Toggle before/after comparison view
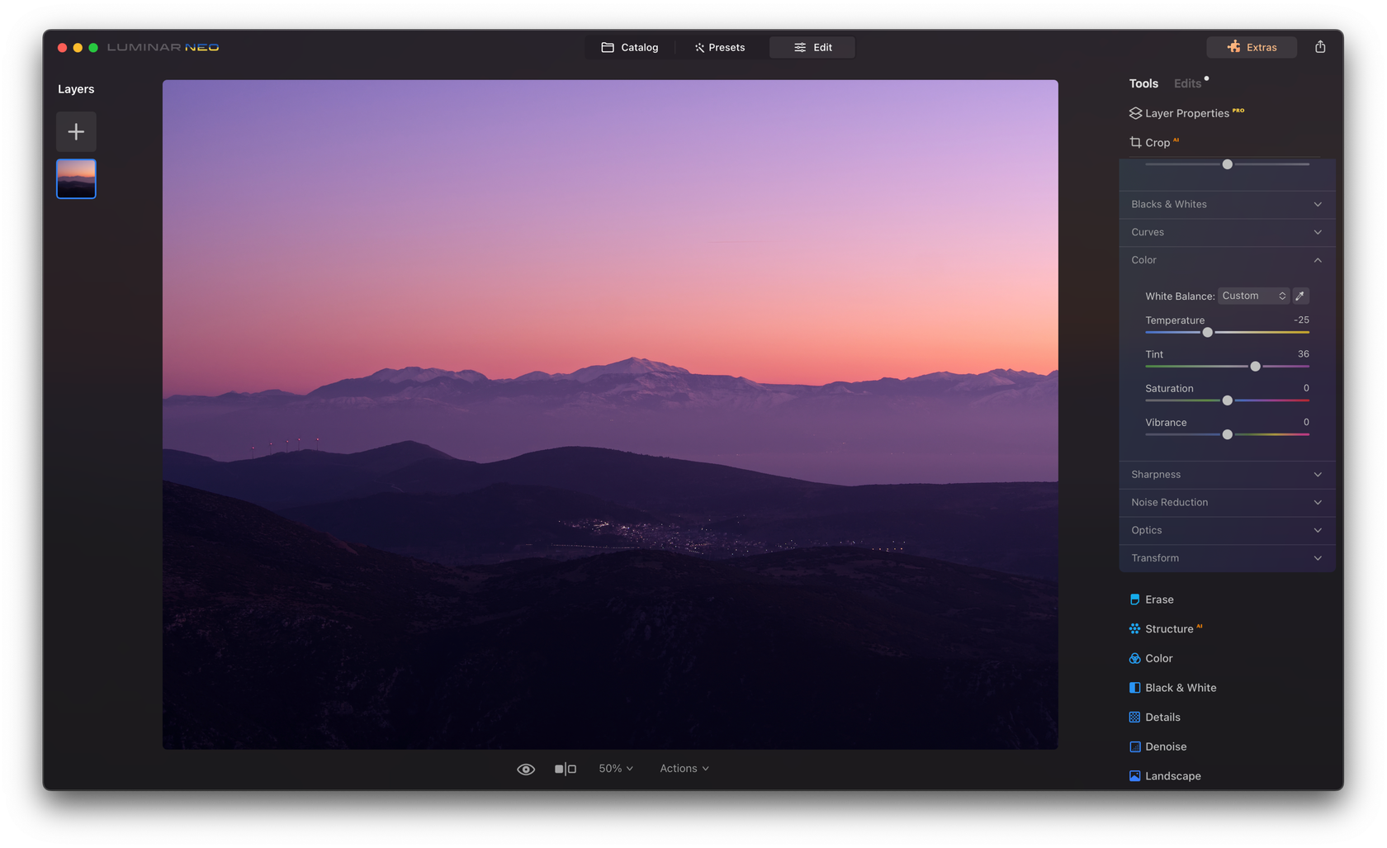The image size is (1387, 848). (x=566, y=769)
